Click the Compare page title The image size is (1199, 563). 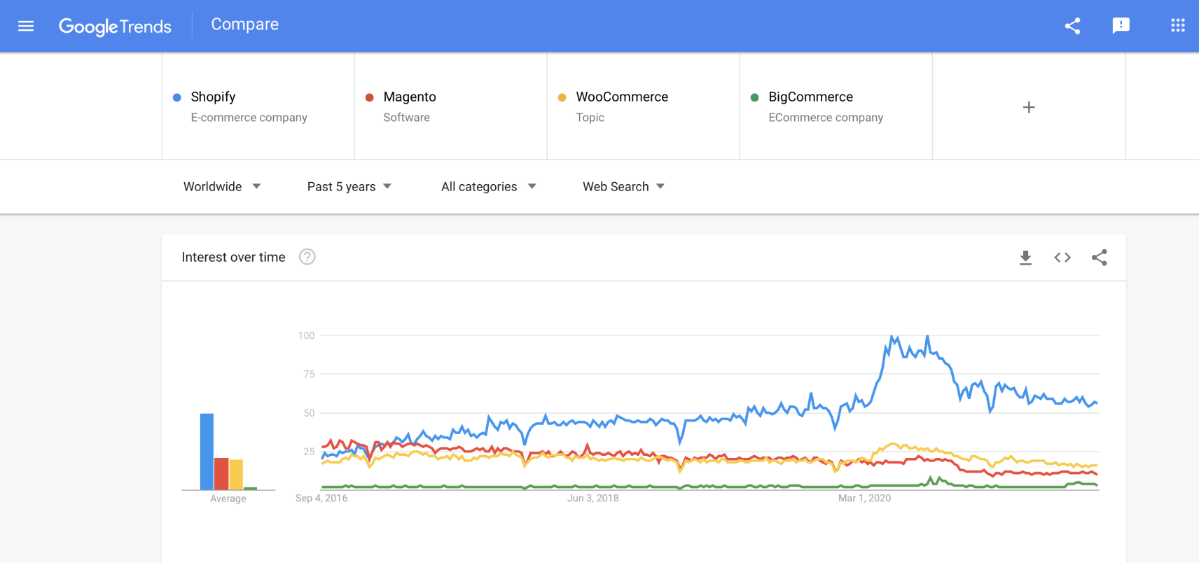[x=244, y=25]
